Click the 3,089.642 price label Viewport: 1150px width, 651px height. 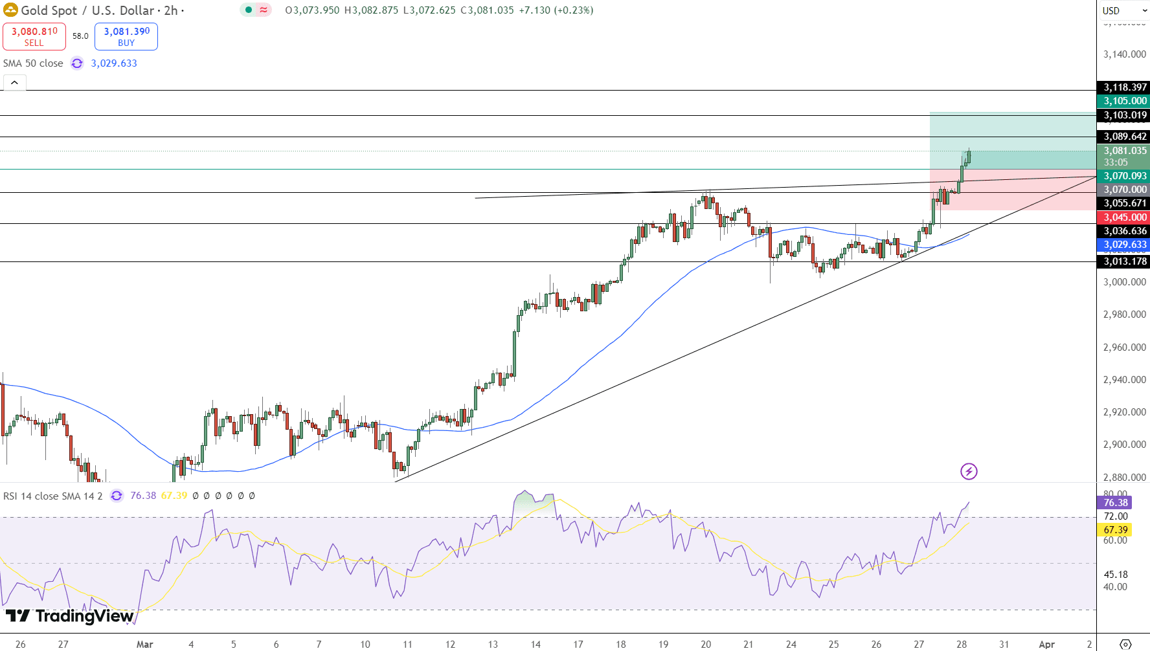click(x=1123, y=137)
